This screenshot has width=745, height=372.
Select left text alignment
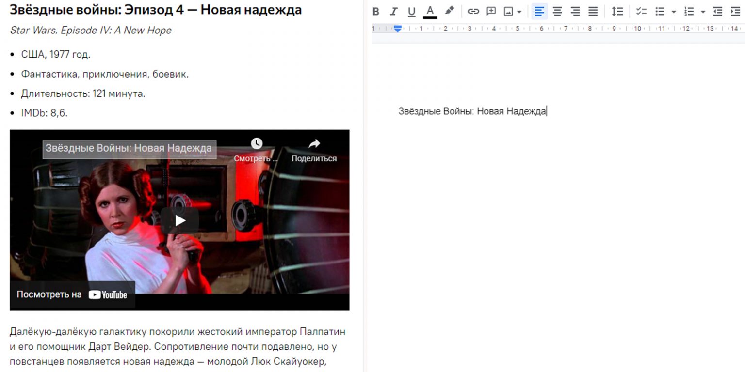(539, 11)
